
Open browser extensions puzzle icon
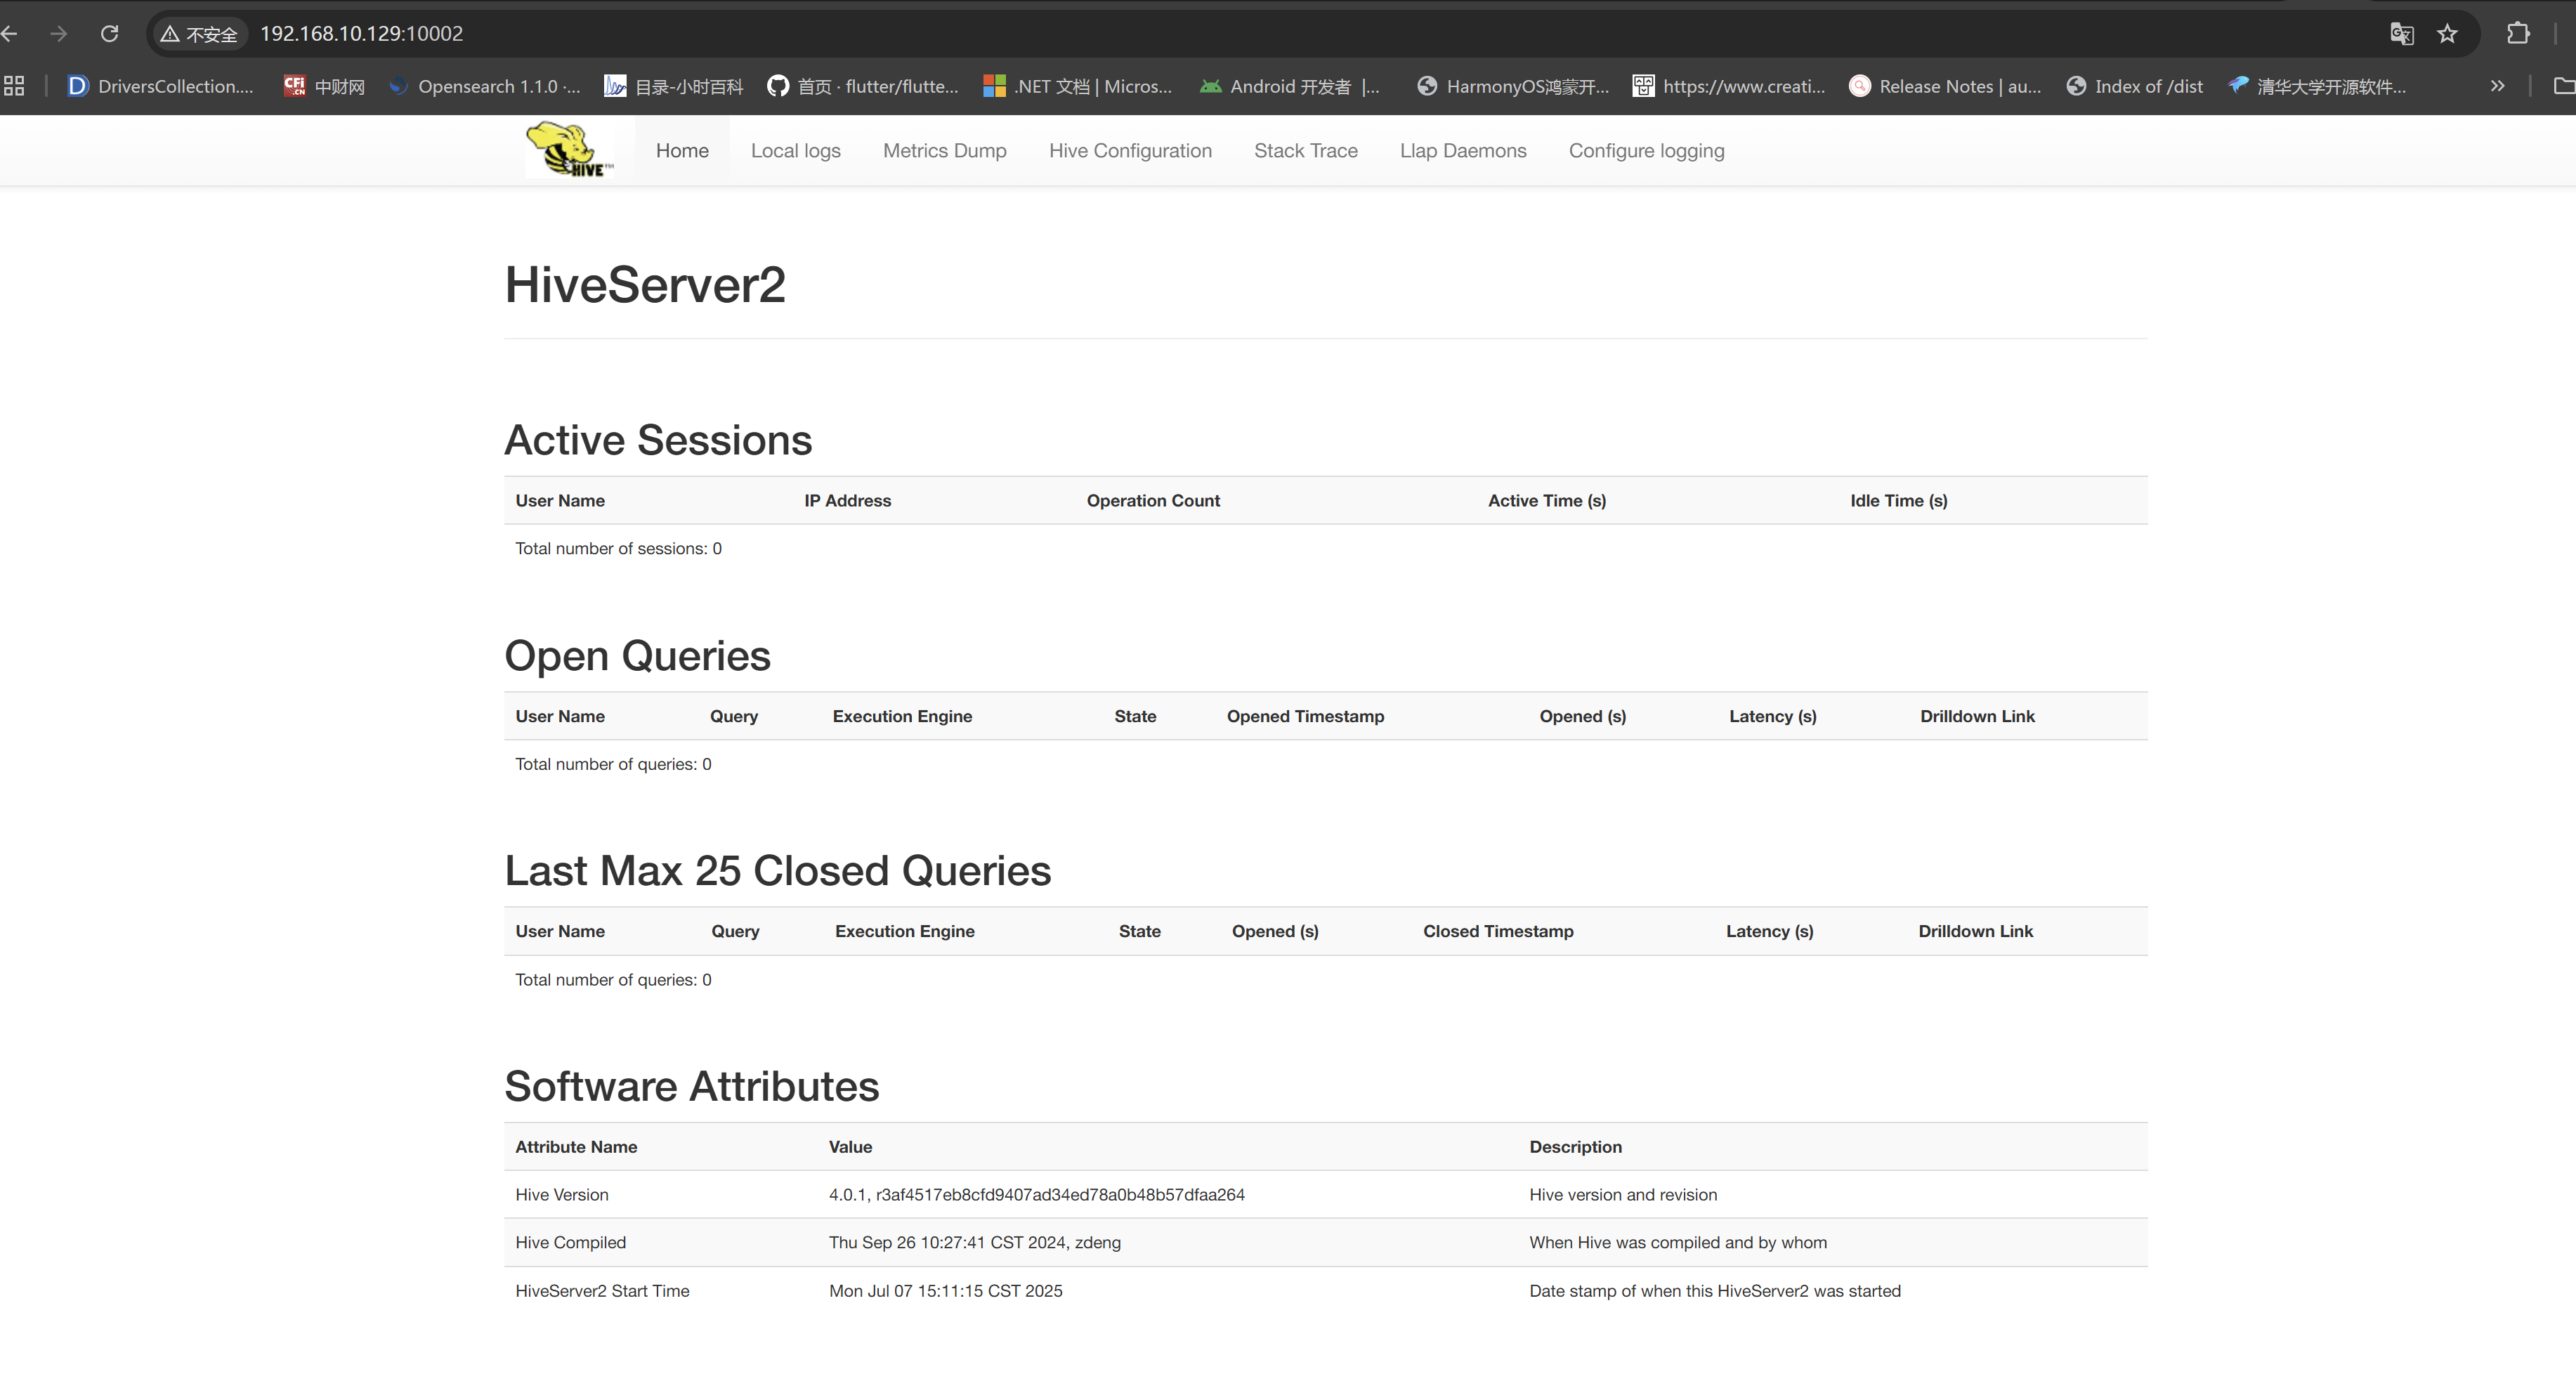tap(2518, 34)
